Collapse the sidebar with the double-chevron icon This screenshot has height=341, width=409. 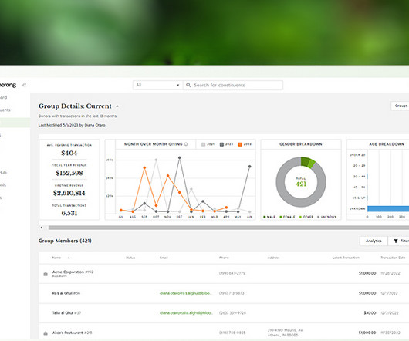tap(24, 85)
